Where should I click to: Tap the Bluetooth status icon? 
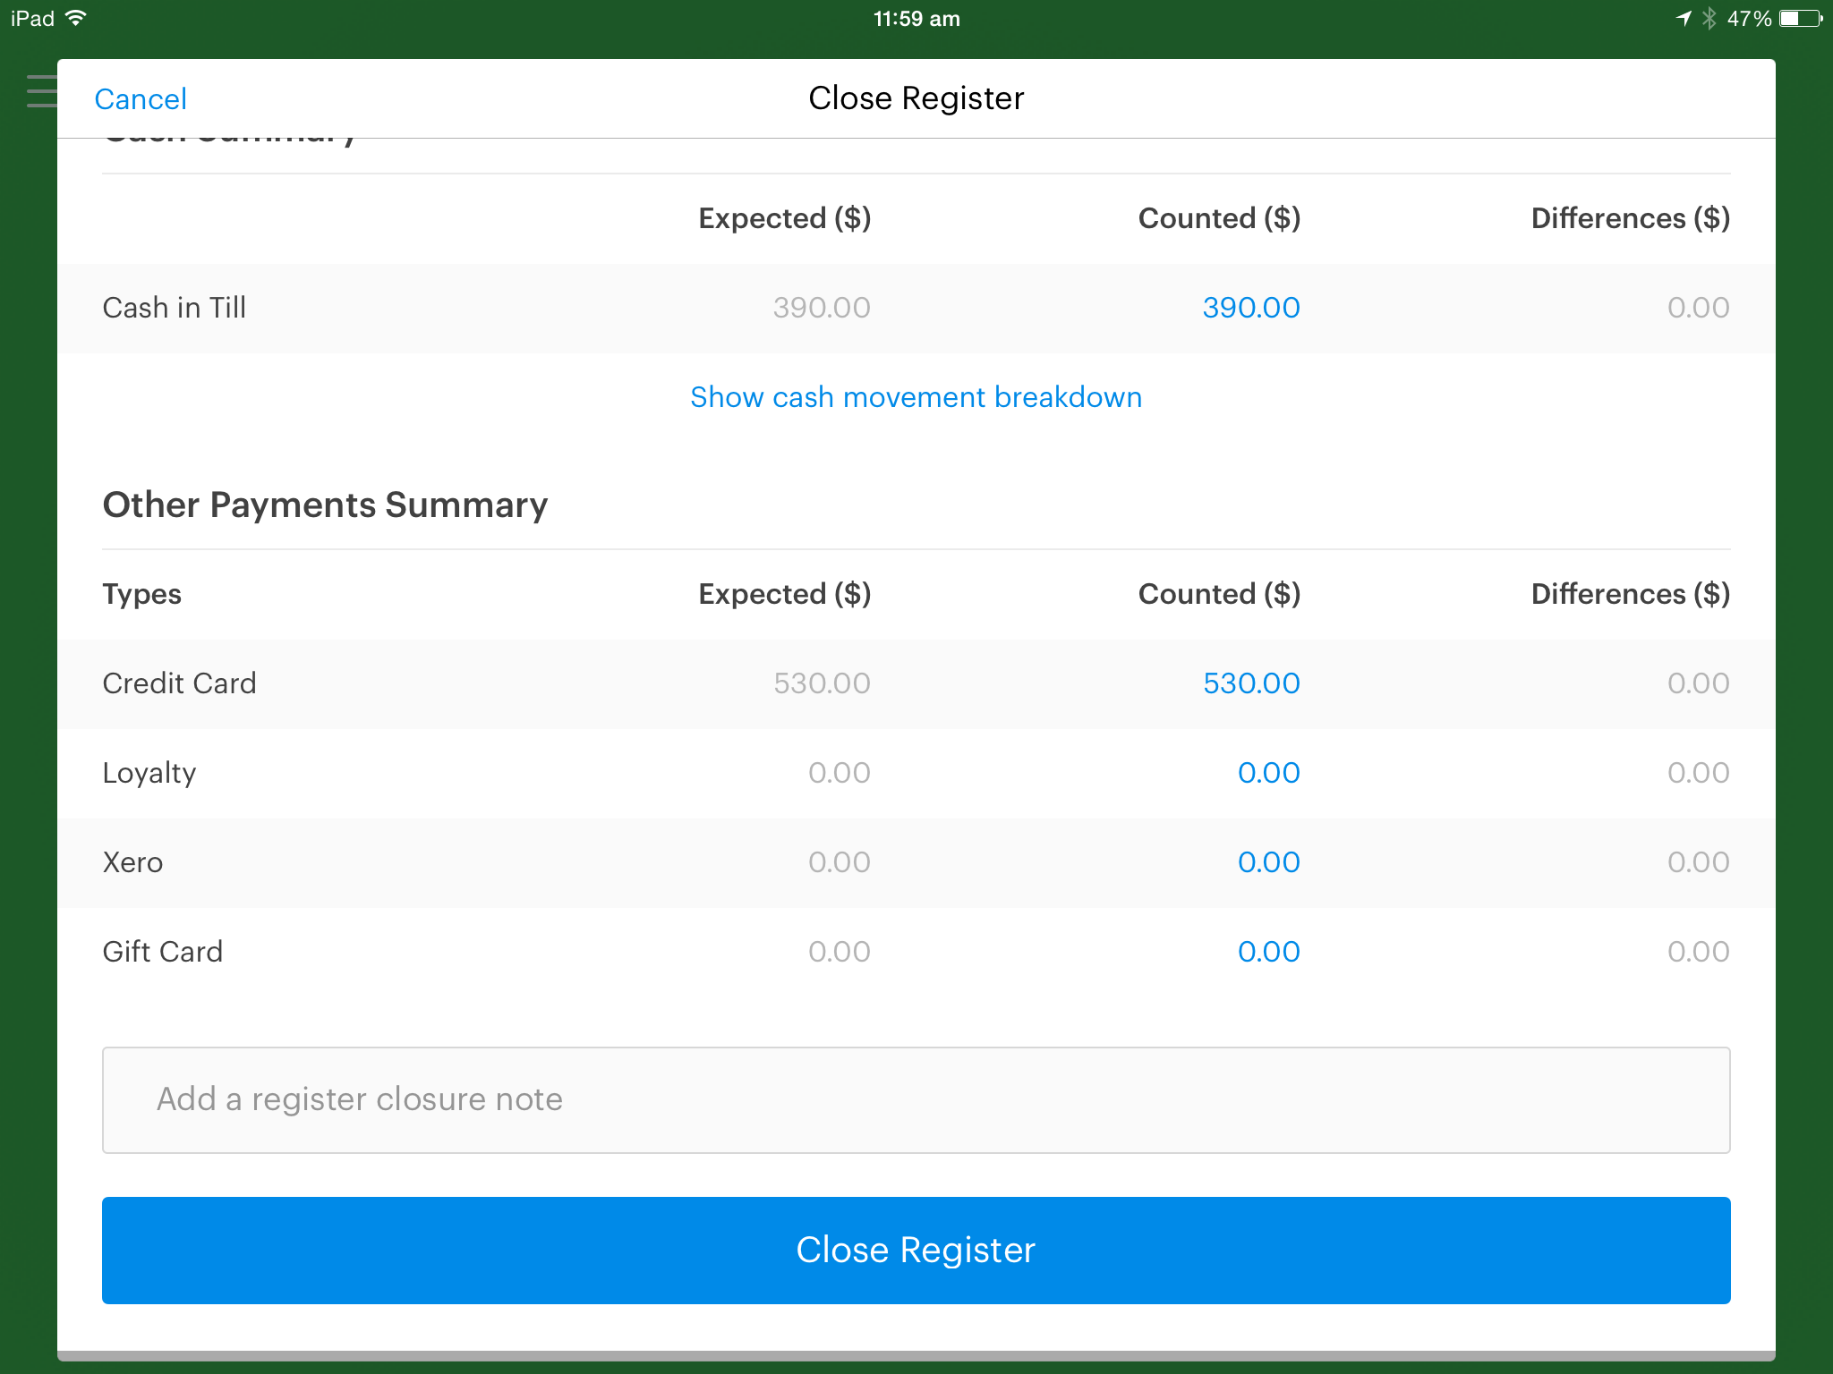coord(1709,19)
